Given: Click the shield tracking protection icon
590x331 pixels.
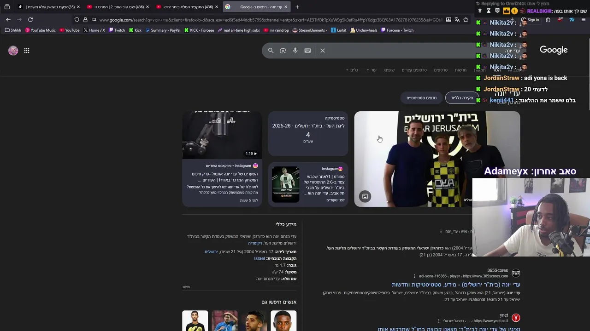Looking at the screenshot, I should [x=77, y=20].
